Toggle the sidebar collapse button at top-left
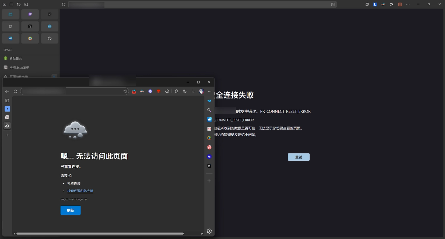The width and height of the screenshot is (445, 239). (x=4, y=4)
